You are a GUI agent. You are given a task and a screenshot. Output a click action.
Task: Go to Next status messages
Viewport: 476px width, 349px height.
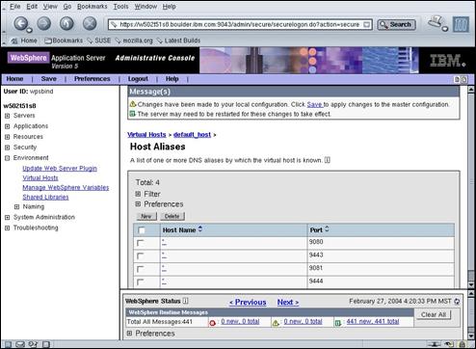[288, 302]
